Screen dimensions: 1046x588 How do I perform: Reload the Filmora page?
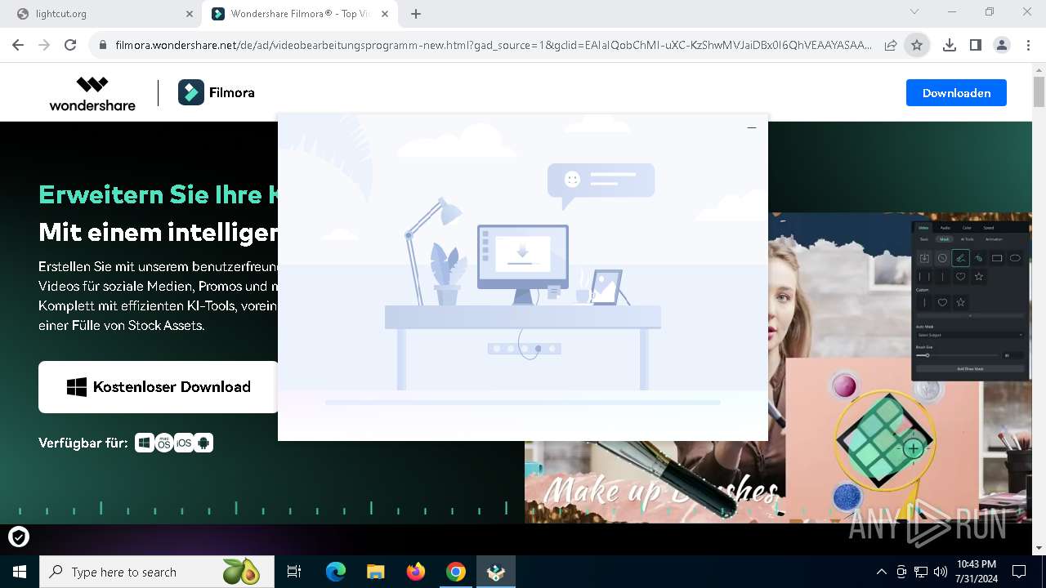pos(70,45)
